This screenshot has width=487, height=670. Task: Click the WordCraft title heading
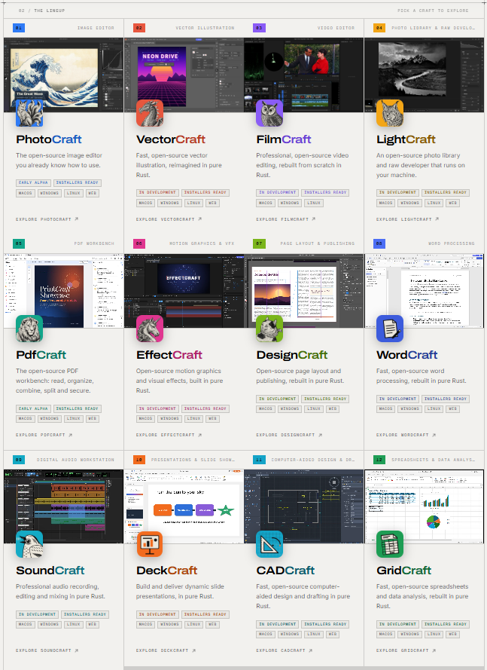click(x=406, y=355)
